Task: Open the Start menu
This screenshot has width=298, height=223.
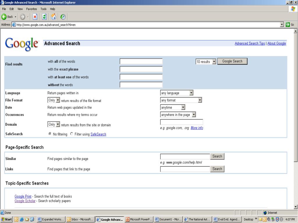Action: tap(6, 220)
